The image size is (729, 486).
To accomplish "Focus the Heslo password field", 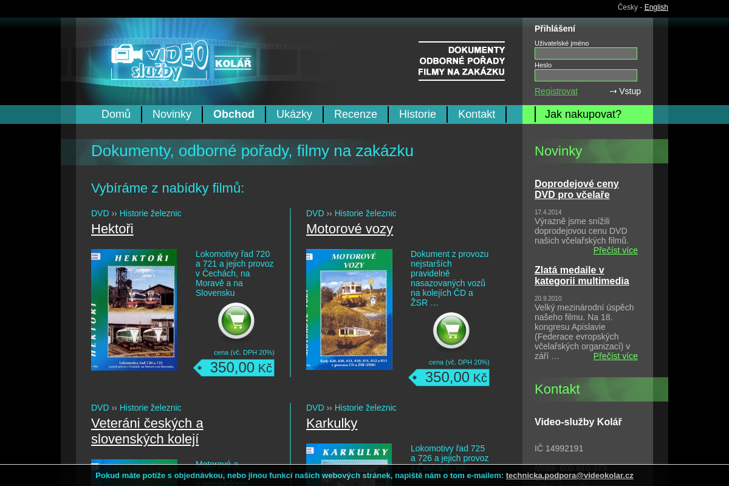I will [586, 75].
